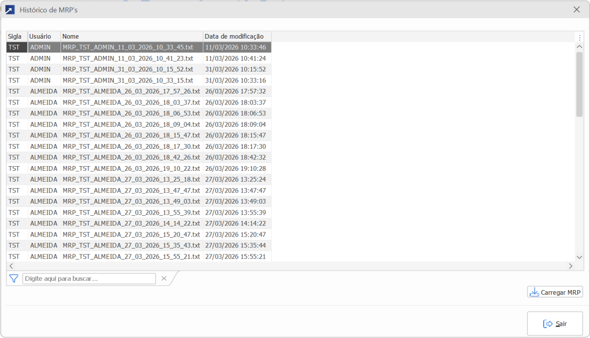Click the Histórico de MRP's window icon

point(10,10)
